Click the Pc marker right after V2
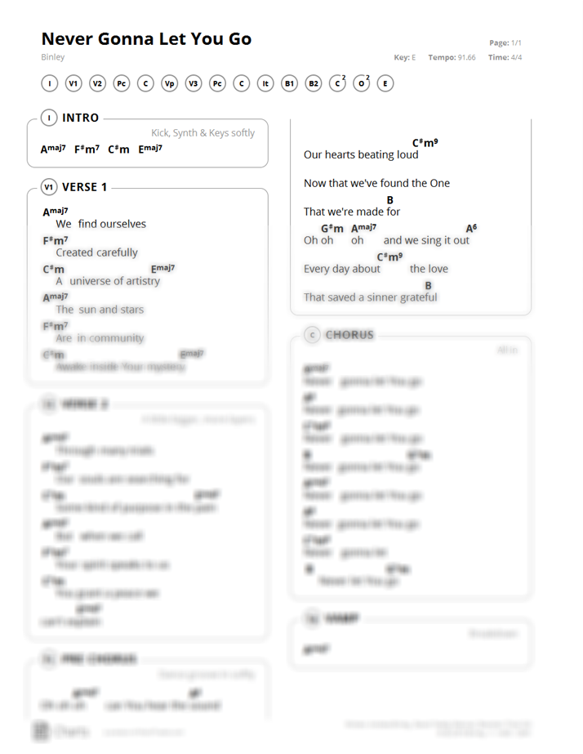Screen dimensions: 583x754 pos(122,83)
